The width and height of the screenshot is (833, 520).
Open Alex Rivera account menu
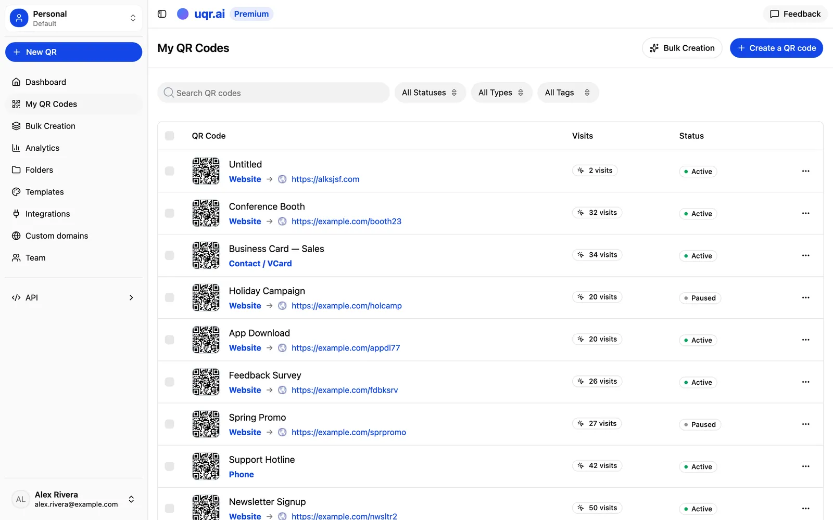[x=73, y=499]
